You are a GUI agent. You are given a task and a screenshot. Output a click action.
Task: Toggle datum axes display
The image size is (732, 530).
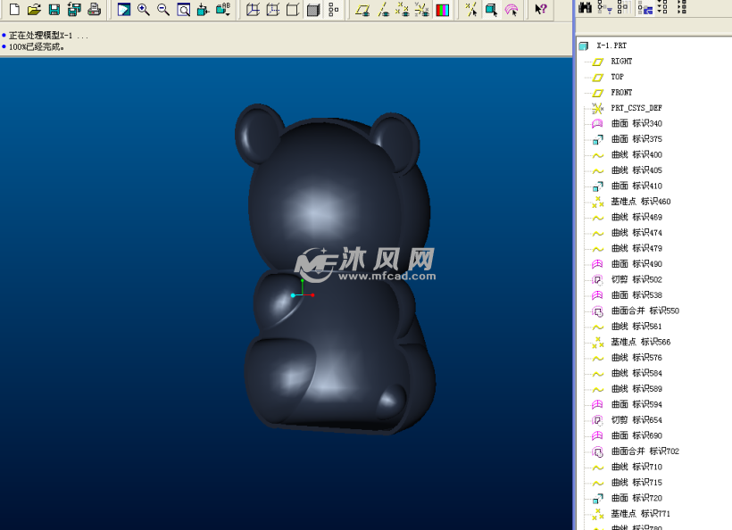pyautogui.click(x=383, y=9)
